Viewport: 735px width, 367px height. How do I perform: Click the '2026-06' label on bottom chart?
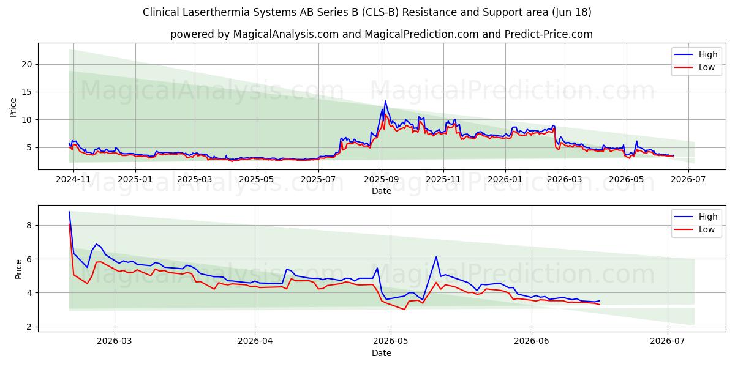tap(532, 342)
